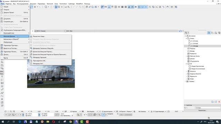The image size is (221, 124).
Task: Click Разместить Внешний Чертеж из Проекта Teamwork
Action: click(51, 54)
